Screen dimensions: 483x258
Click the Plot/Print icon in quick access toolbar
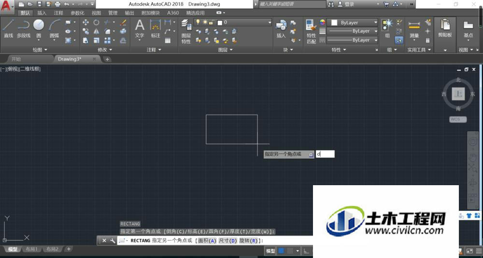tap(57, 4)
